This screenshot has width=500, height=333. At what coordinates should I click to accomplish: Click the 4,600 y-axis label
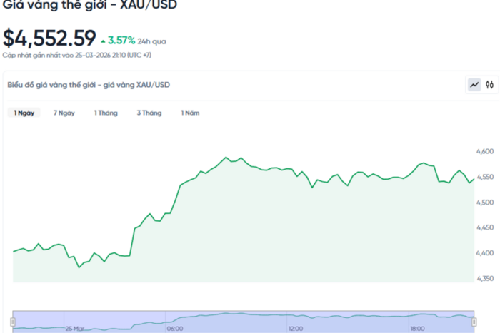pos(484,152)
